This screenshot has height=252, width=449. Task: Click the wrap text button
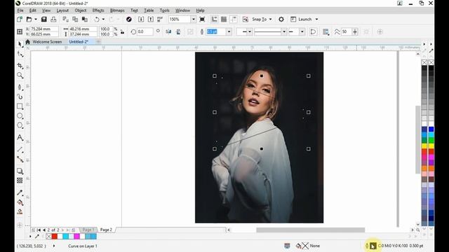point(326,31)
